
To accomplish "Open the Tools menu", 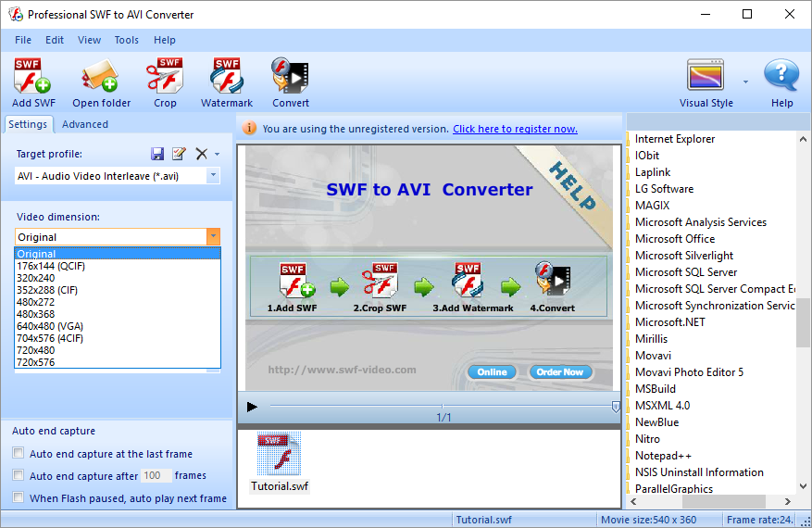I will (x=126, y=40).
